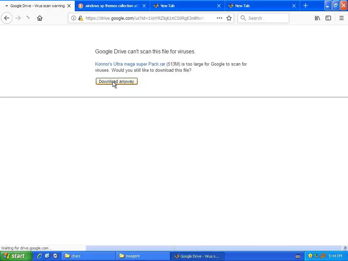Open the Library bookshelf icon
This screenshot has height=261, width=348.
point(317,18)
